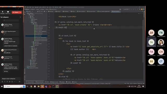Open Windows notification center icon
This screenshot has height=94, width=167.
point(143,86)
